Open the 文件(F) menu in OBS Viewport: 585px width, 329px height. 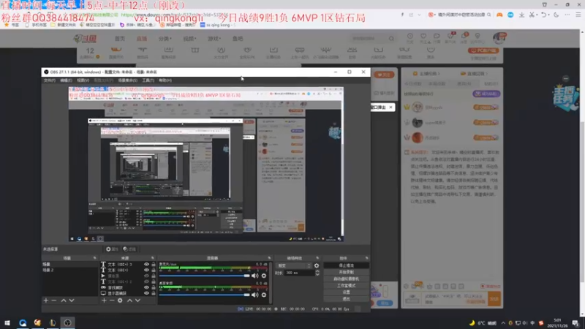[50, 80]
